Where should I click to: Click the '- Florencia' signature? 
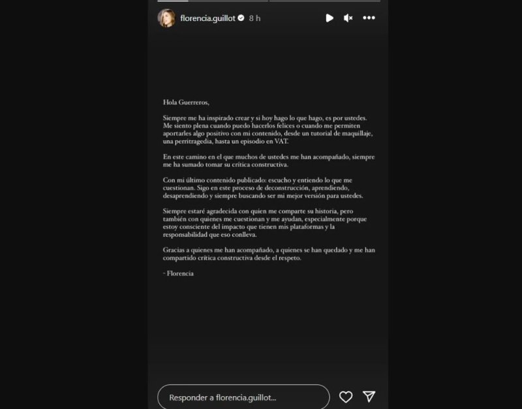point(178,273)
